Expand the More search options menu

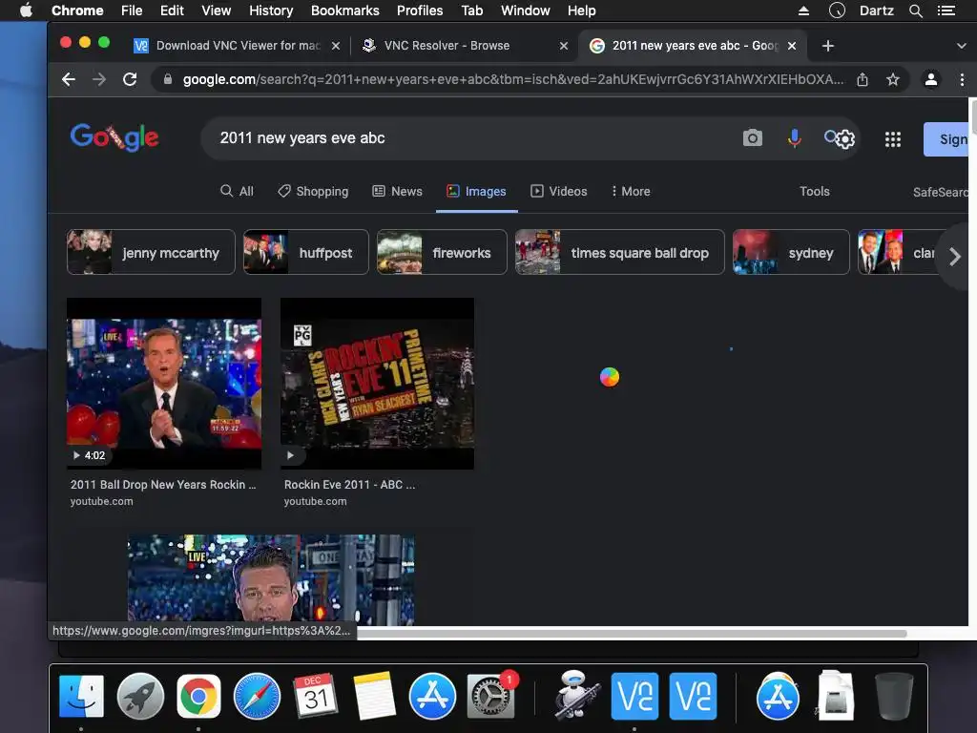point(631,191)
